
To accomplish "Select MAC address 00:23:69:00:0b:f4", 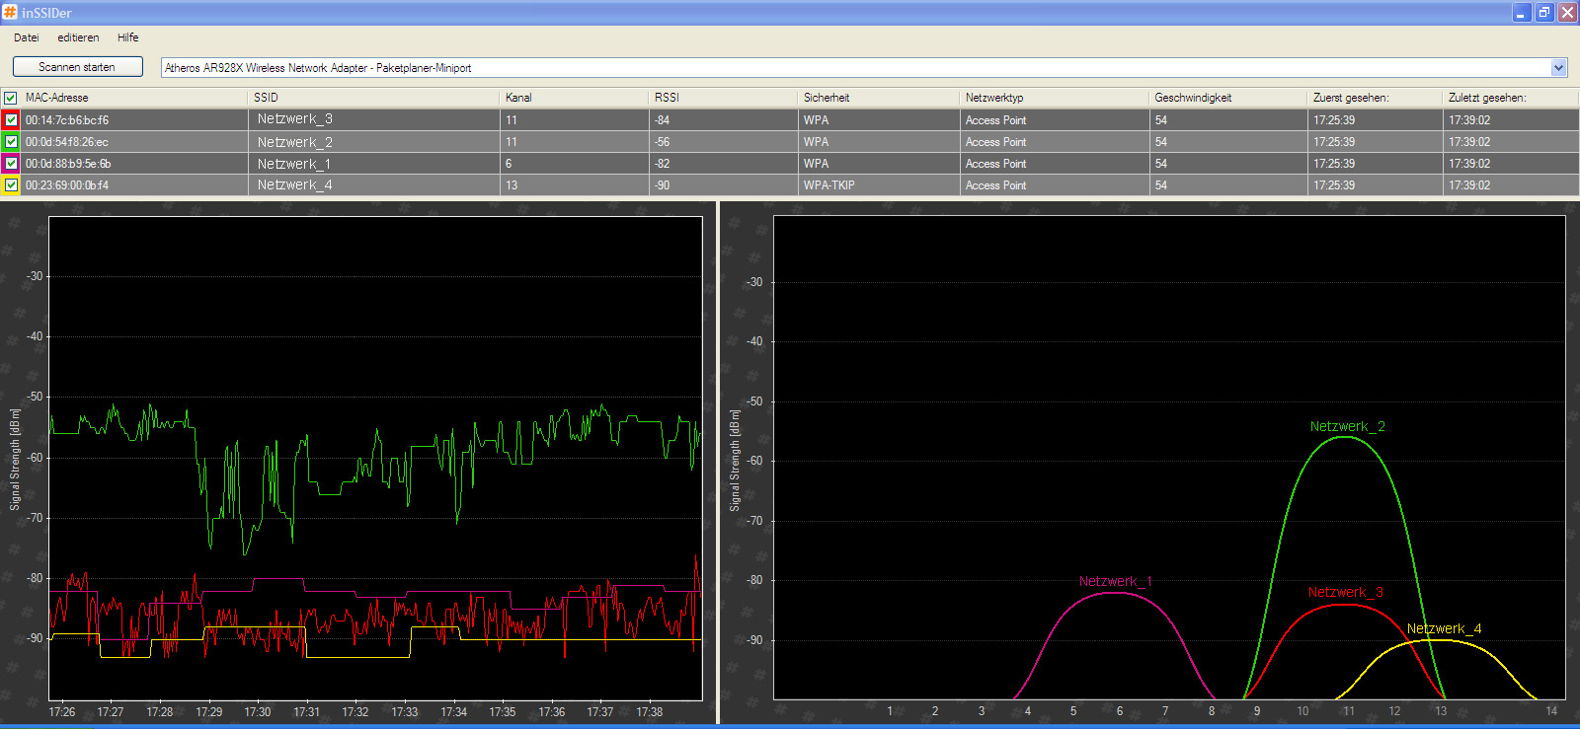I will 67,185.
